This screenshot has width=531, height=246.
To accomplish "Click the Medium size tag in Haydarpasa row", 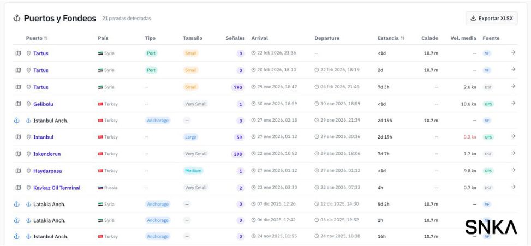I will 193,171.
